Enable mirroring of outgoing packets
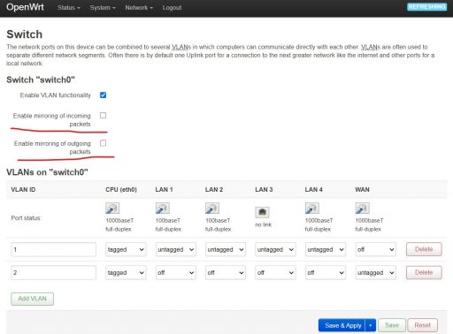 (x=103, y=143)
